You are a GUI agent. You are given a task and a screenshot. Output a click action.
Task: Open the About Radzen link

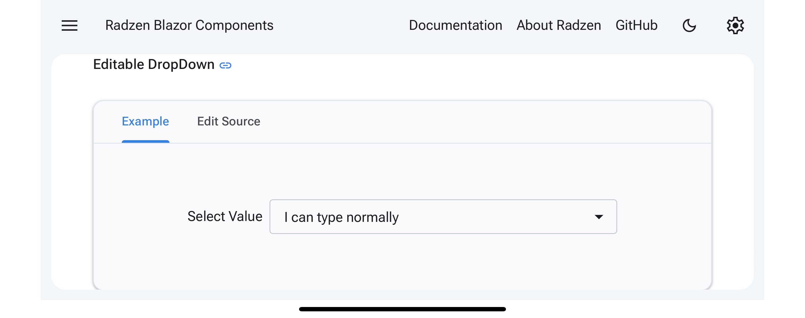[558, 25]
